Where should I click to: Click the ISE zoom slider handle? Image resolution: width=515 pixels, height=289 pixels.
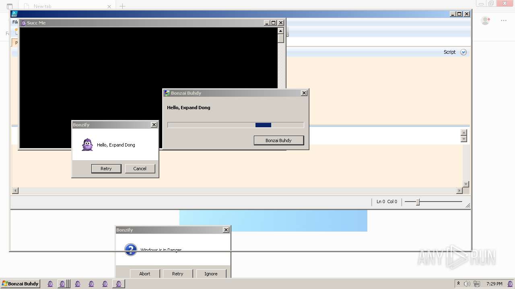coord(418,202)
